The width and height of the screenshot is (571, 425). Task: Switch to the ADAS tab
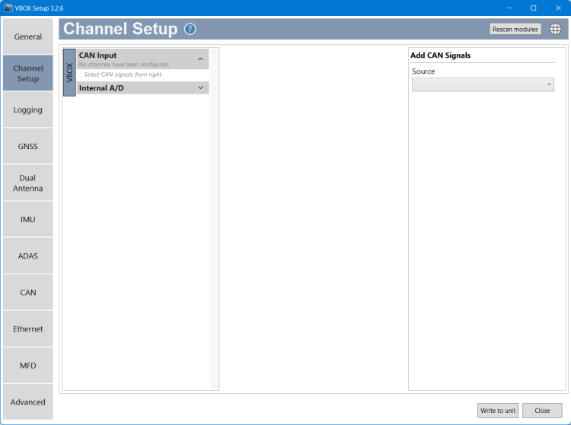coord(28,256)
